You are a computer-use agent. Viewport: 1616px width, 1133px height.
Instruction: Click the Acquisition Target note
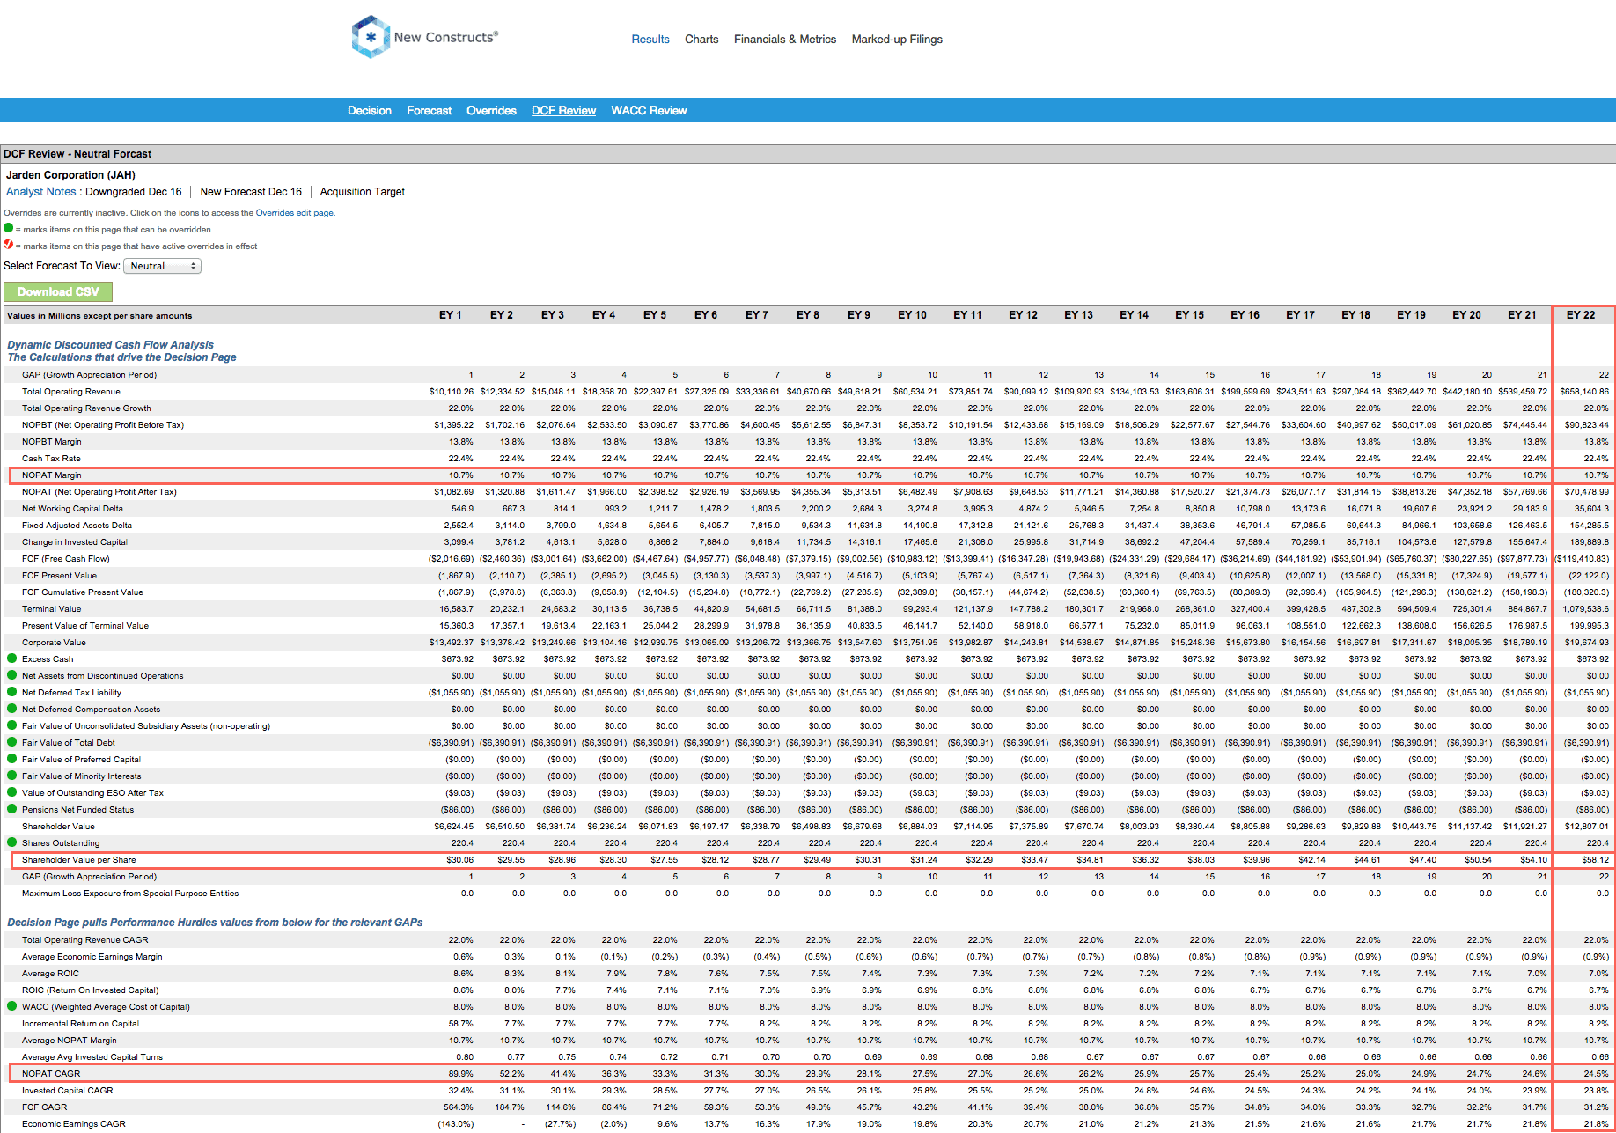tap(363, 191)
